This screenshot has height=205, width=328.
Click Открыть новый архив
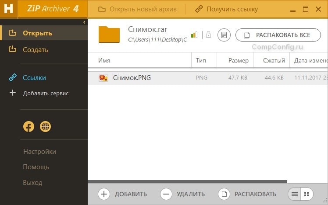click(137, 9)
